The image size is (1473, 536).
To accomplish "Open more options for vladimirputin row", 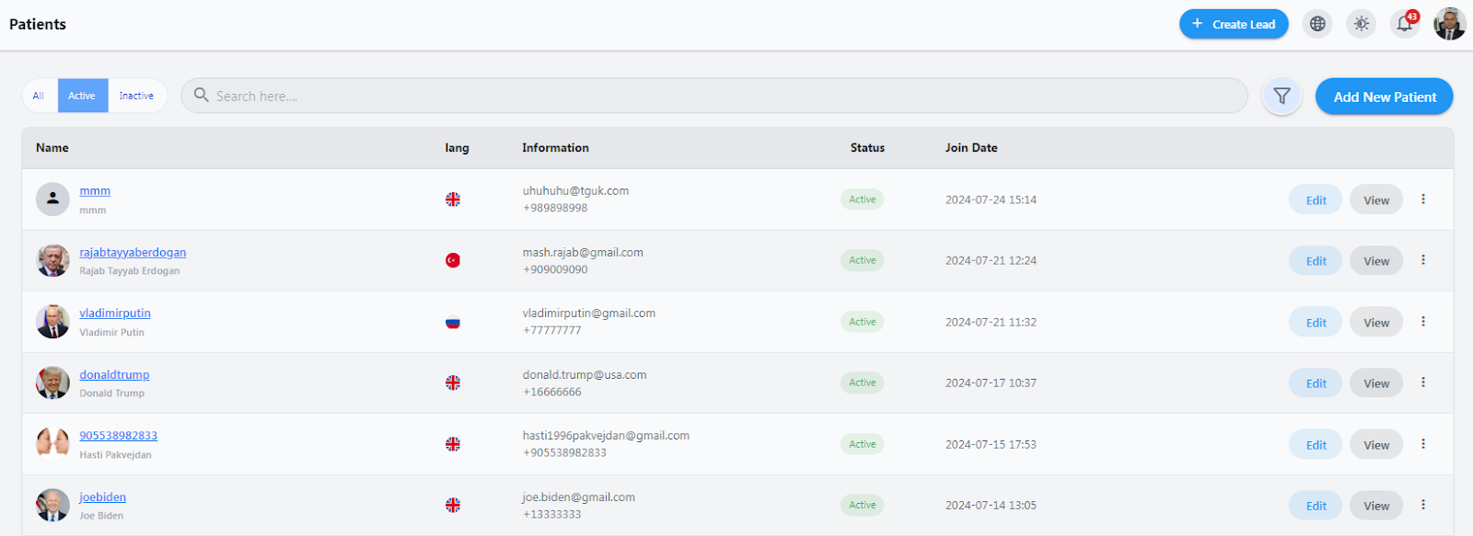I will tap(1423, 321).
